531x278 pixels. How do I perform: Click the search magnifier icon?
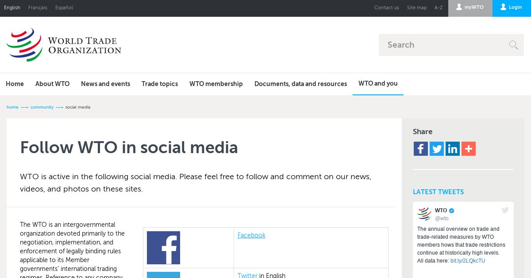tap(513, 45)
